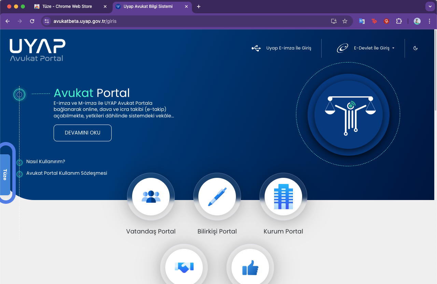Click the forward navigation arrow

20,21
